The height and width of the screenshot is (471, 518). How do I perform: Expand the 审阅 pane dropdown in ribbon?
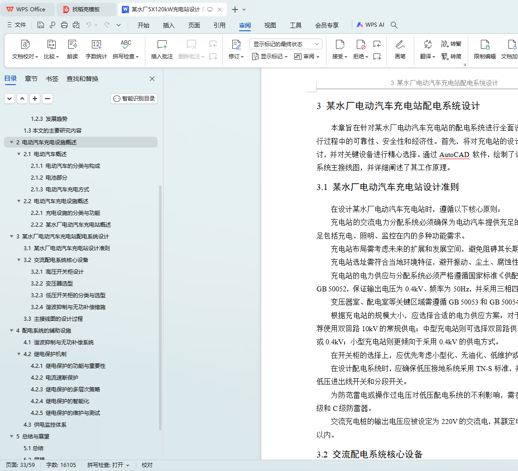click(x=307, y=57)
